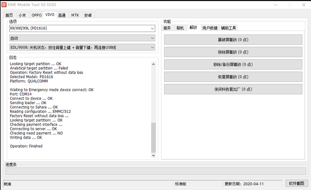Click 'Analytical target partition ... Failed' line
Screen dimensions: 311x190
39,68
